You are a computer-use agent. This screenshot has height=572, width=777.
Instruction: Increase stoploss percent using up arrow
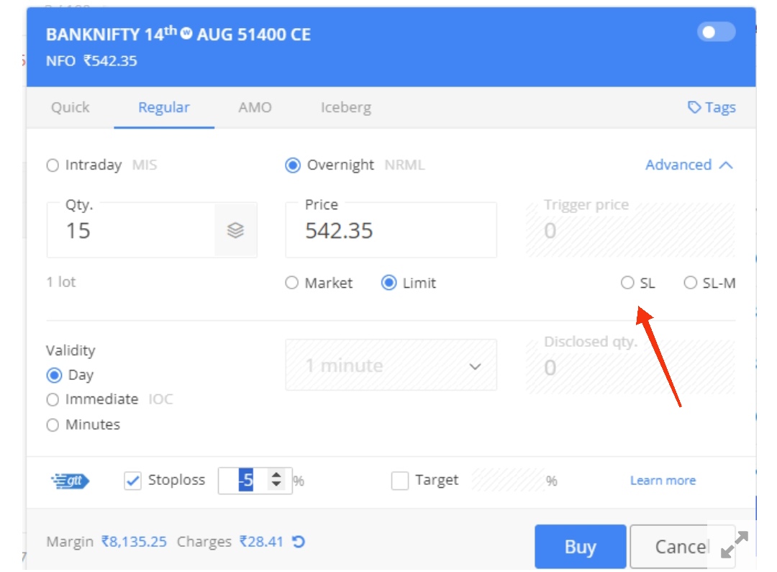pyautogui.click(x=276, y=474)
